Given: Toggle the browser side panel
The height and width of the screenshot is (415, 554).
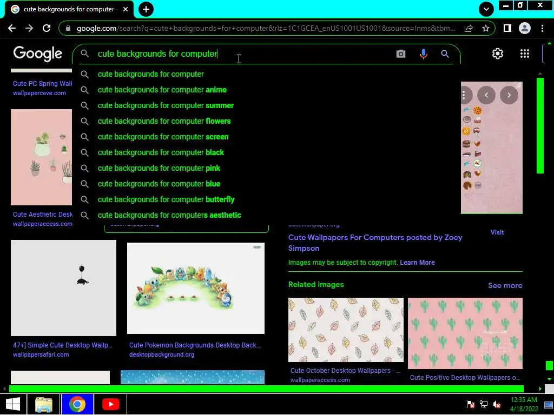Looking at the screenshot, I should [507, 28].
